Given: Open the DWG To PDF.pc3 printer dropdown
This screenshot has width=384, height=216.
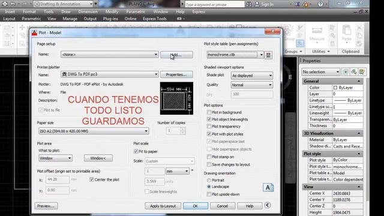Looking at the screenshot, I should (109, 74).
